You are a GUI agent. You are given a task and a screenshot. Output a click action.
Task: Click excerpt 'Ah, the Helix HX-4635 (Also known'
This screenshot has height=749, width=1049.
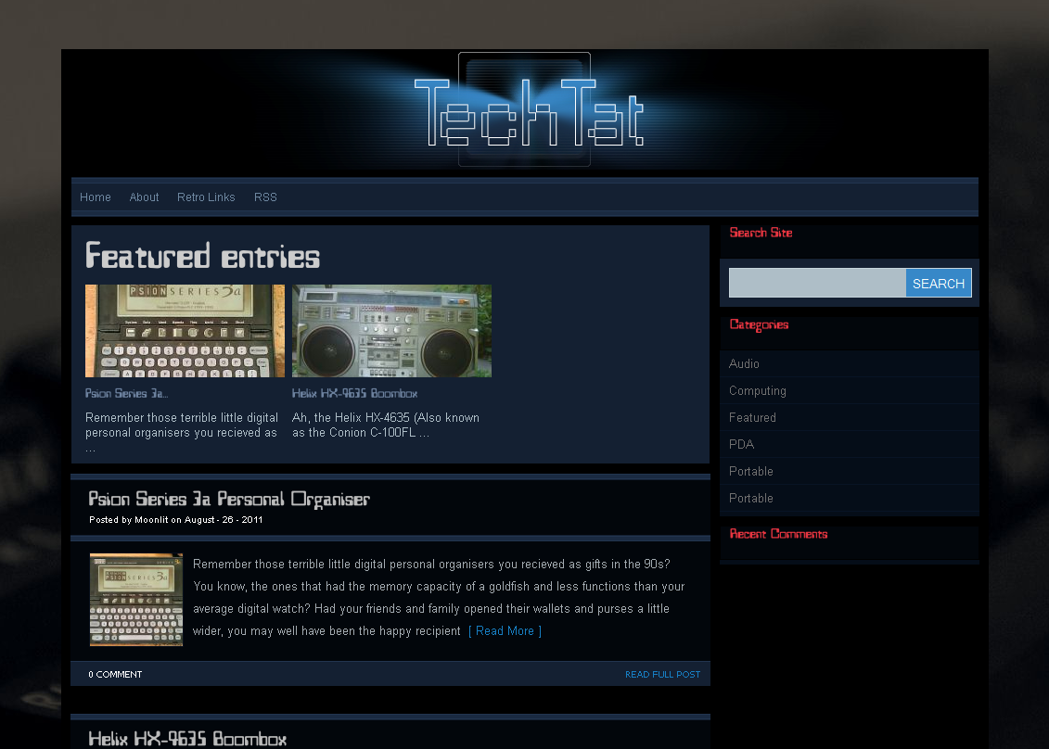(385, 417)
